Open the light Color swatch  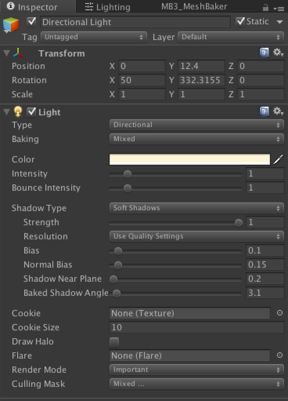pyautogui.click(x=190, y=159)
